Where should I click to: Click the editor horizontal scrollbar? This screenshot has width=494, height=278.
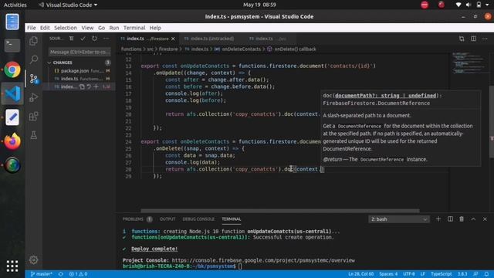tap(279, 211)
